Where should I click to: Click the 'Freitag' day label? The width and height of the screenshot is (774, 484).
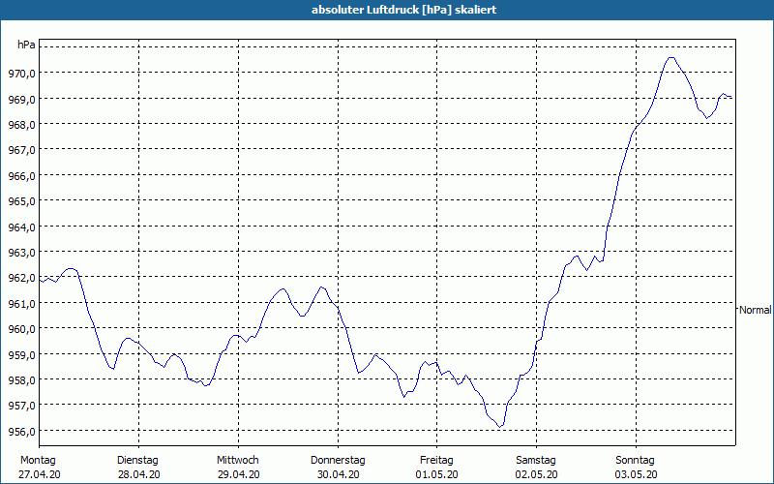(x=436, y=461)
